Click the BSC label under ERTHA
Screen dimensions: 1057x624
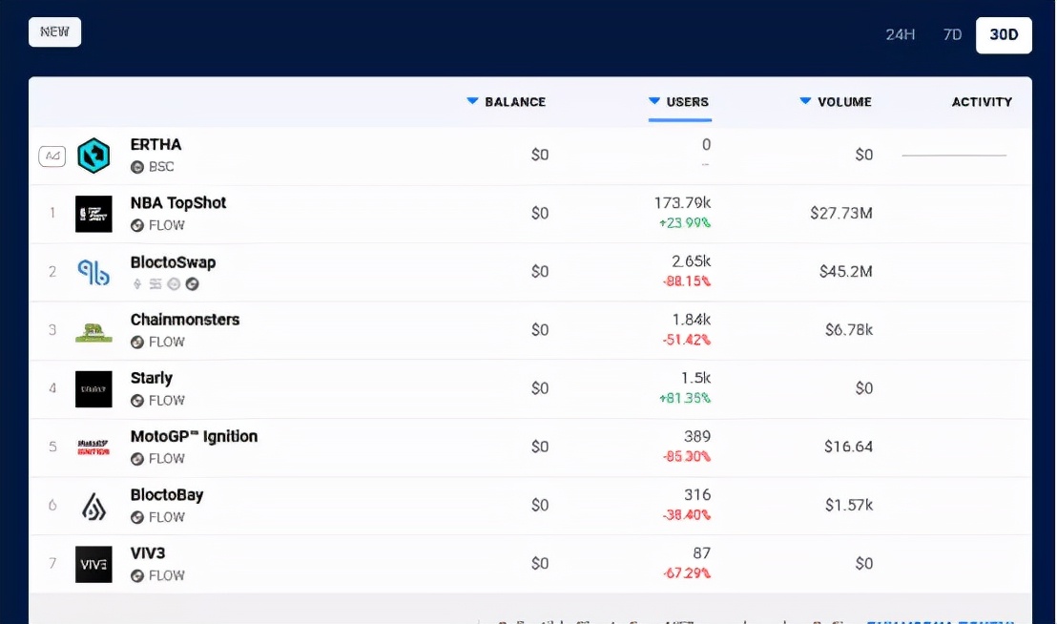pos(161,167)
